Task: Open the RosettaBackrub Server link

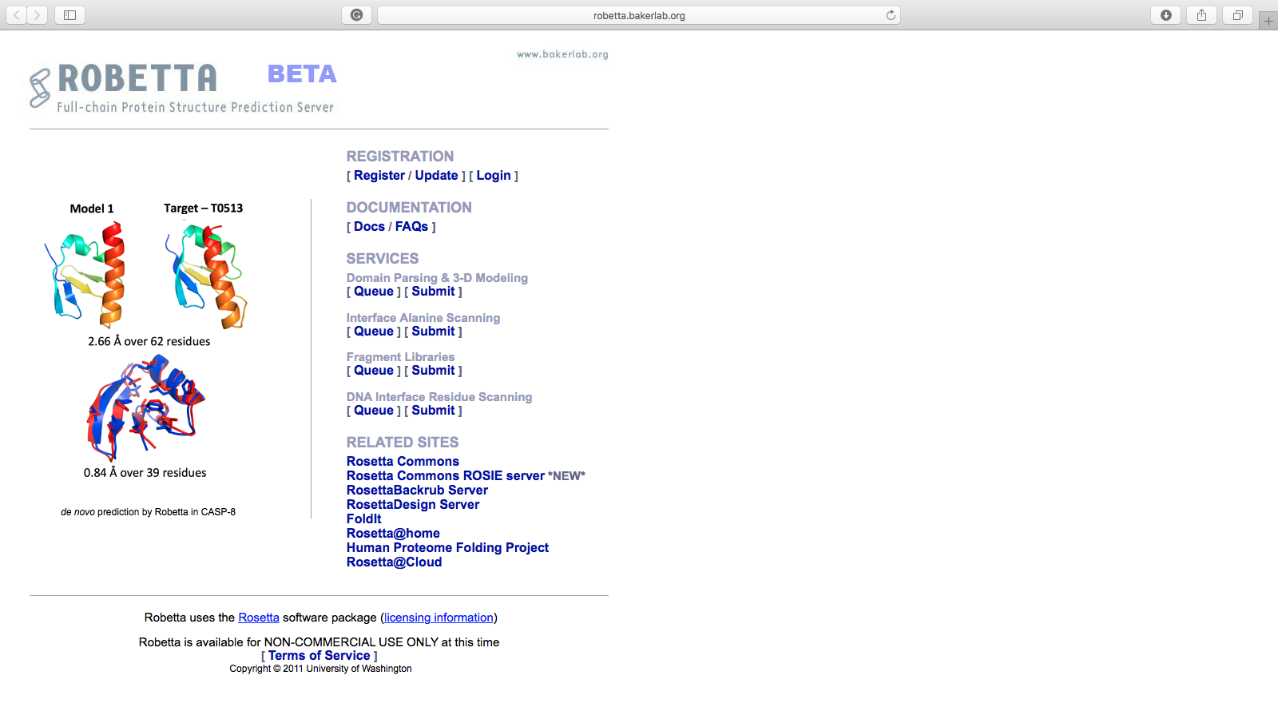Action: tap(417, 491)
